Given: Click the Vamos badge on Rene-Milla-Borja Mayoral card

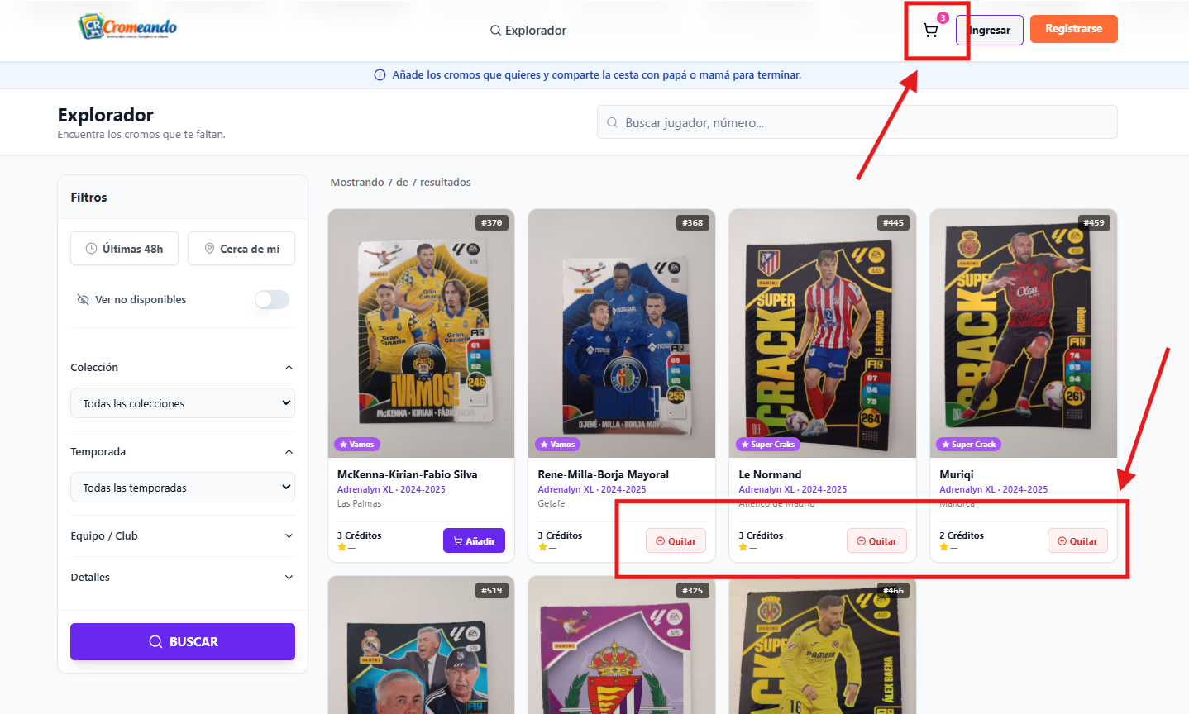Looking at the screenshot, I should click(558, 445).
